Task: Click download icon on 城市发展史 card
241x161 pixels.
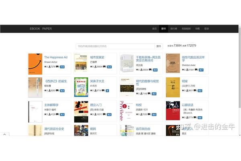Action: pyautogui.click(x=96, y=67)
